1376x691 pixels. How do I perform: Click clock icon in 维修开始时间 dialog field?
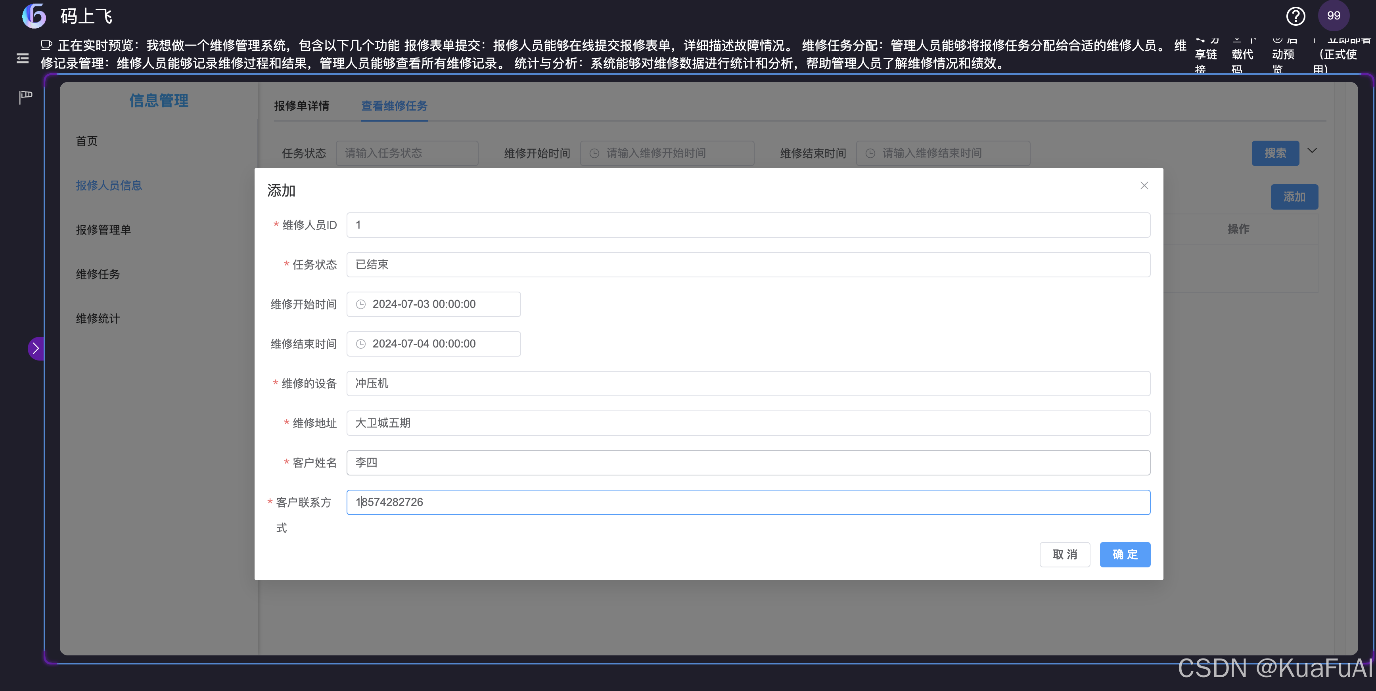tap(361, 304)
